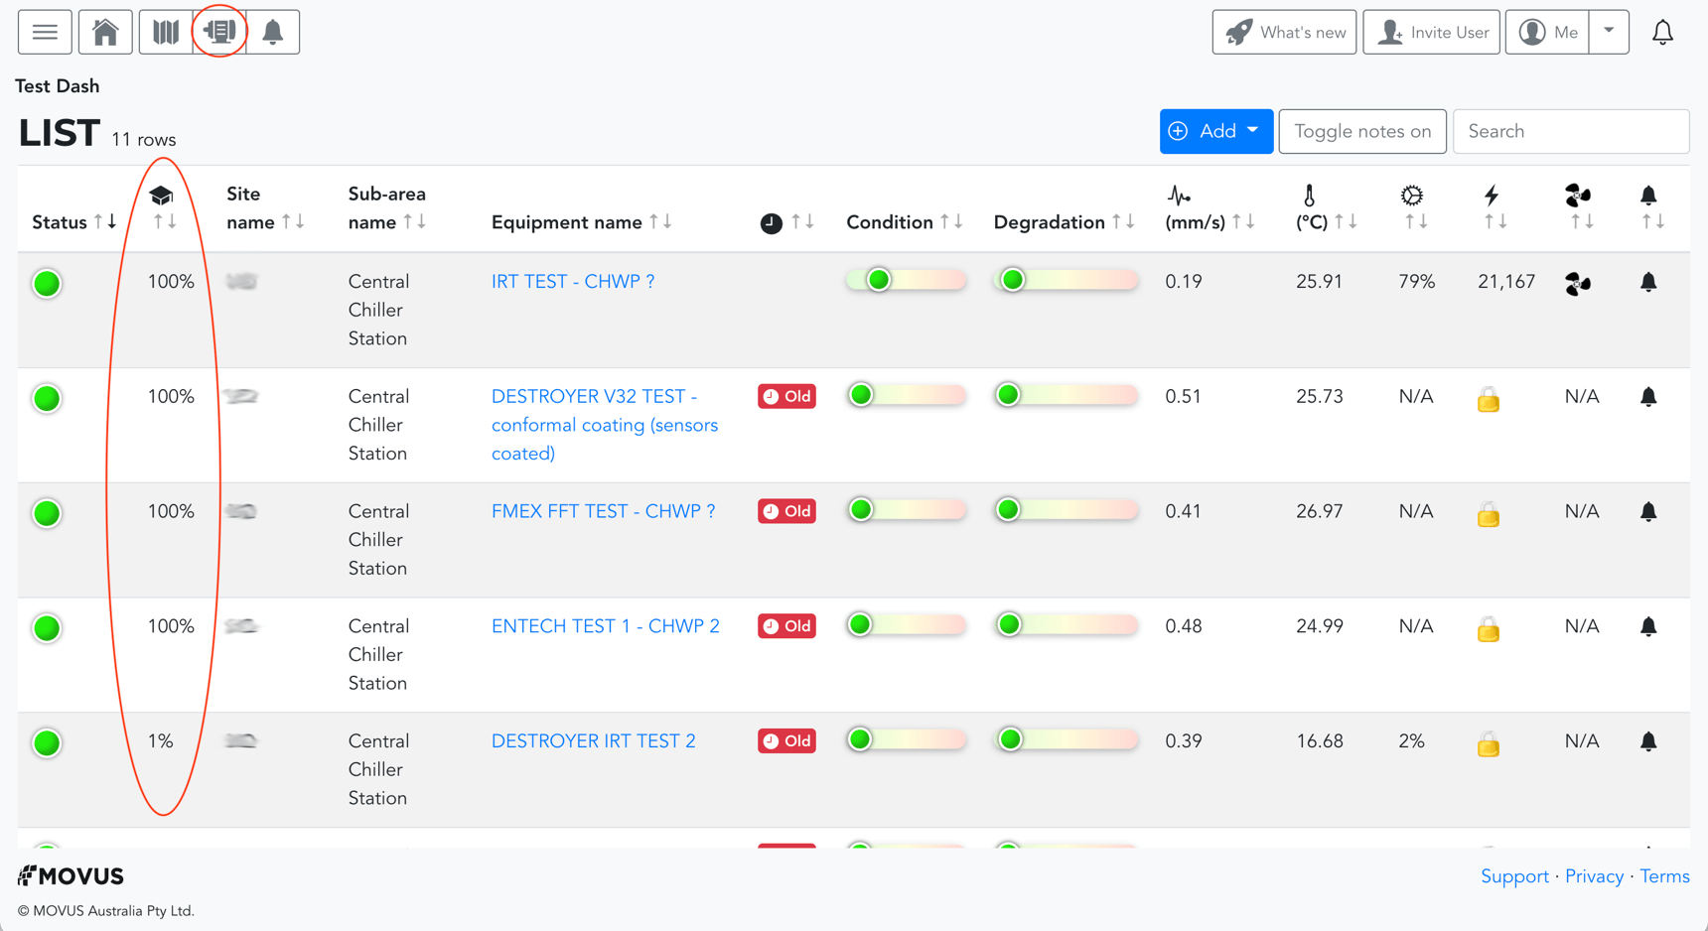Viewport: 1708px width, 931px height.
Task: Open the Support link in footer
Action: (x=1514, y=876)
